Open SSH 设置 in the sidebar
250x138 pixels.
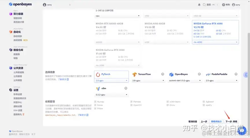click(x=18, y=111)
